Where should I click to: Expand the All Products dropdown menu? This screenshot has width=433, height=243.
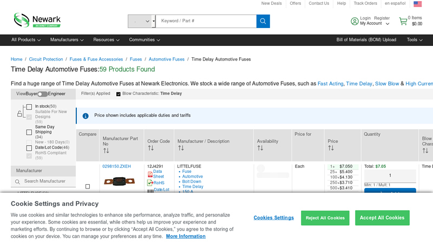click(x=25, y=40)
